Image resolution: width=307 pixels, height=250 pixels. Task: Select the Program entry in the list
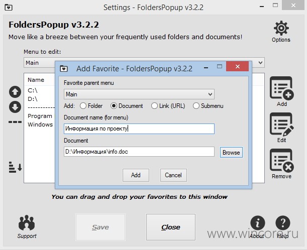click(40, 116)
